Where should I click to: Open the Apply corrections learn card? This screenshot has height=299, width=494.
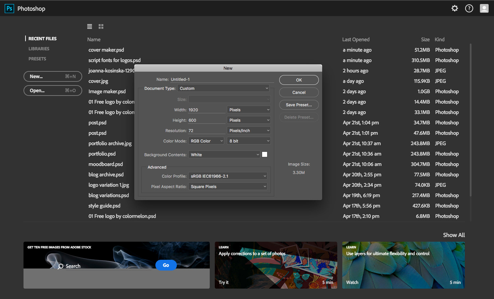(x=276, y=265)
